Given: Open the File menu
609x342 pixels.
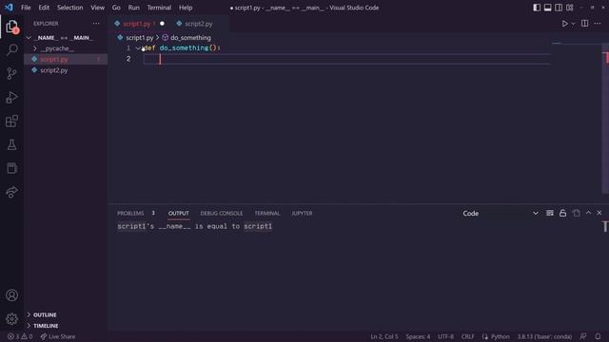Looking at the screenshot, I should [x=26, y=8].
